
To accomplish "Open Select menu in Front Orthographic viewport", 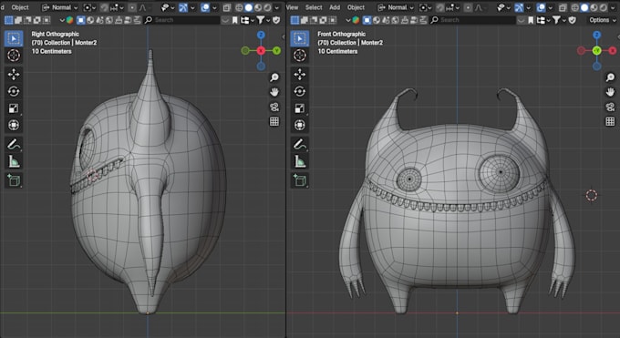I will pyautogui.click(x=314, y=7).
